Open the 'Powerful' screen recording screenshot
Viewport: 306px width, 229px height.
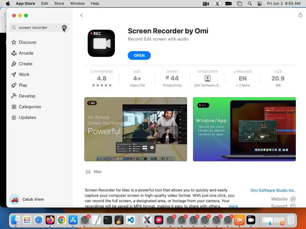coord(136,129)
